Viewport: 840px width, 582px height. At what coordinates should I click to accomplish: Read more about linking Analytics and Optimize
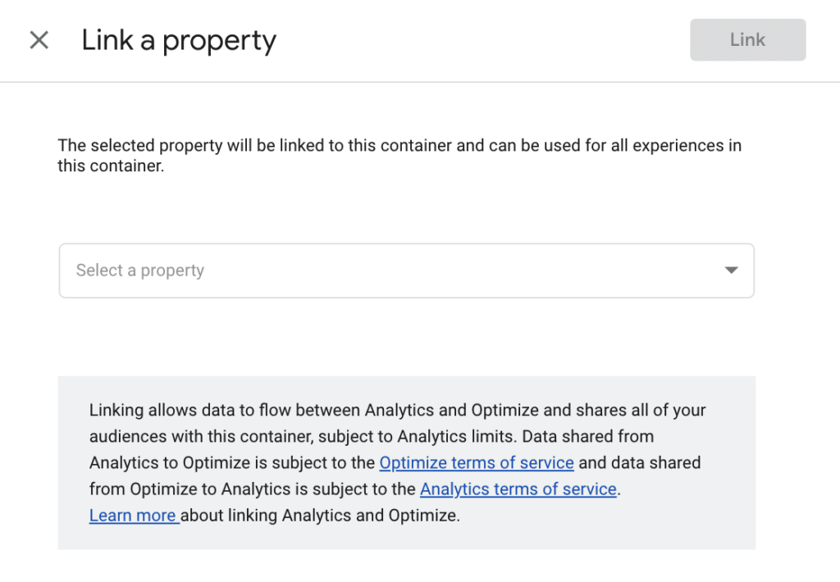click(x=134, y=515)
